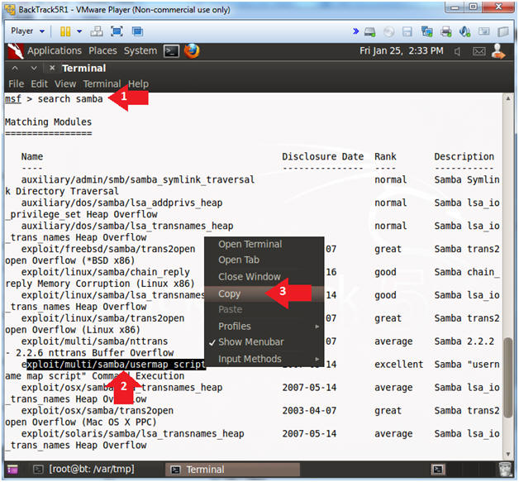Toggle the Show Menubar option
The image size is (519, 482).
pyautogui.click(x=264, y=342)
